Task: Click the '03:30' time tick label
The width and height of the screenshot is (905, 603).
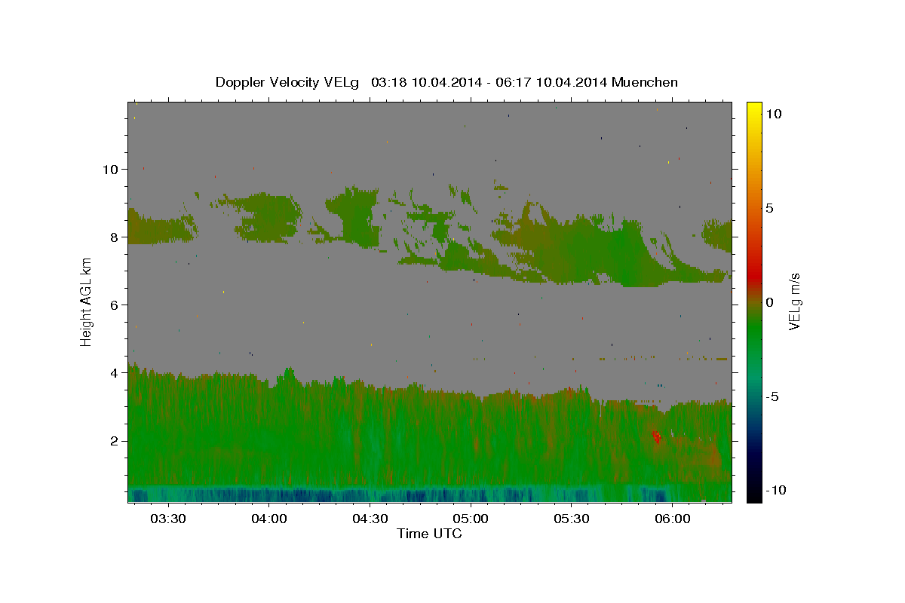Action: click(x=168, y=519)
